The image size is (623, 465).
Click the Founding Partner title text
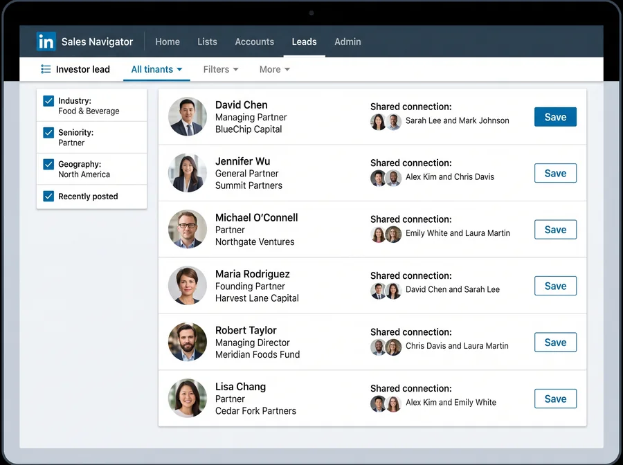250,286
